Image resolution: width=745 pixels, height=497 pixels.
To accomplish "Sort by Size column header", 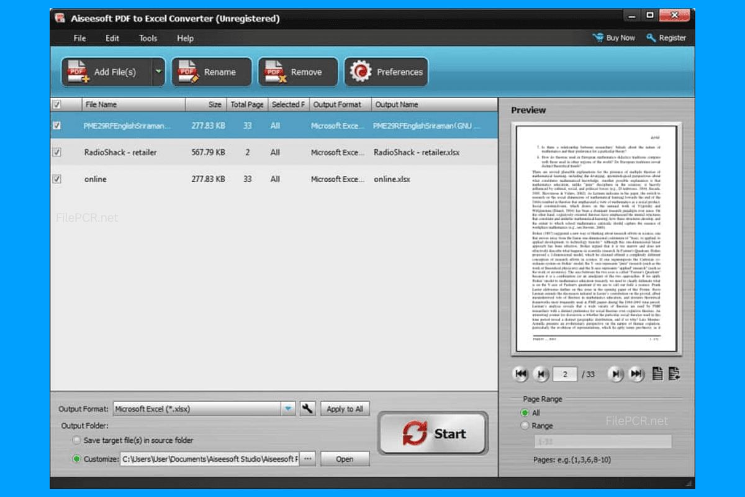I will point(205,104).
